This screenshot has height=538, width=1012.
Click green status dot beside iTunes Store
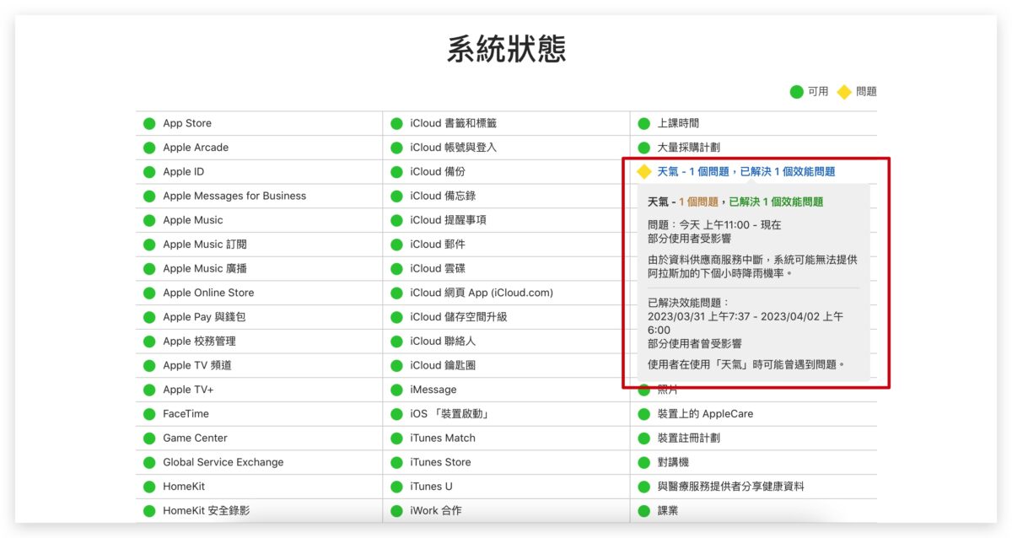(x=396, y=462)
